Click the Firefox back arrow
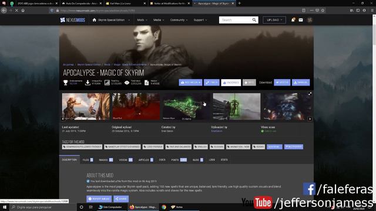 pos(4,11)
